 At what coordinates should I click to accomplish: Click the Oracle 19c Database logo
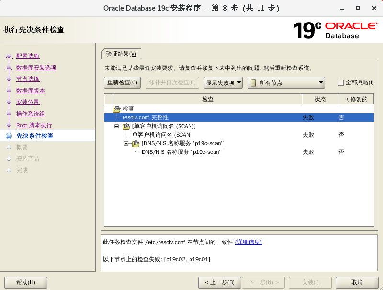click(x=335, y=30)
